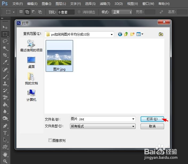Go to 我的文档 location
Image resolution: width=188 pixels, height=164 pixels.
click(x=31, y=79)
